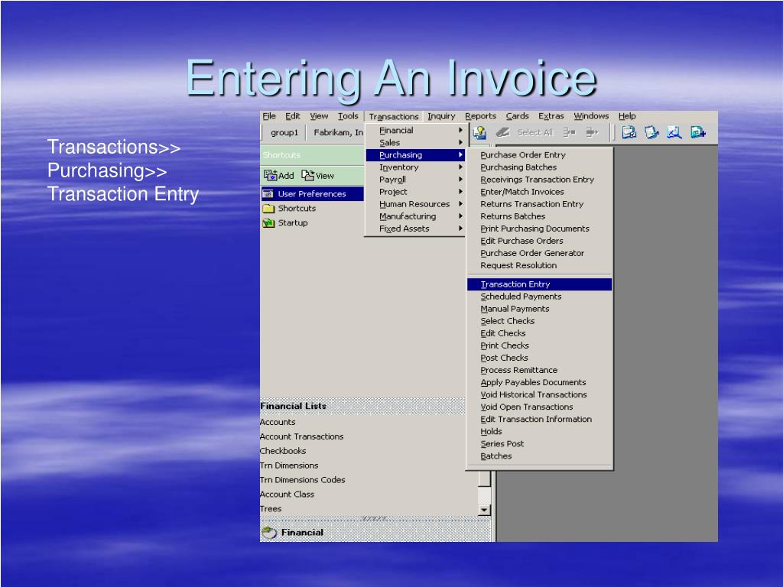Click the View shortcut icon

click(x=307, y=175)
